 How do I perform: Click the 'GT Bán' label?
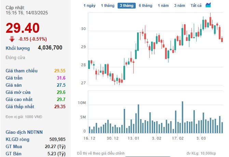pyautogui.click(x=13, y=154)
